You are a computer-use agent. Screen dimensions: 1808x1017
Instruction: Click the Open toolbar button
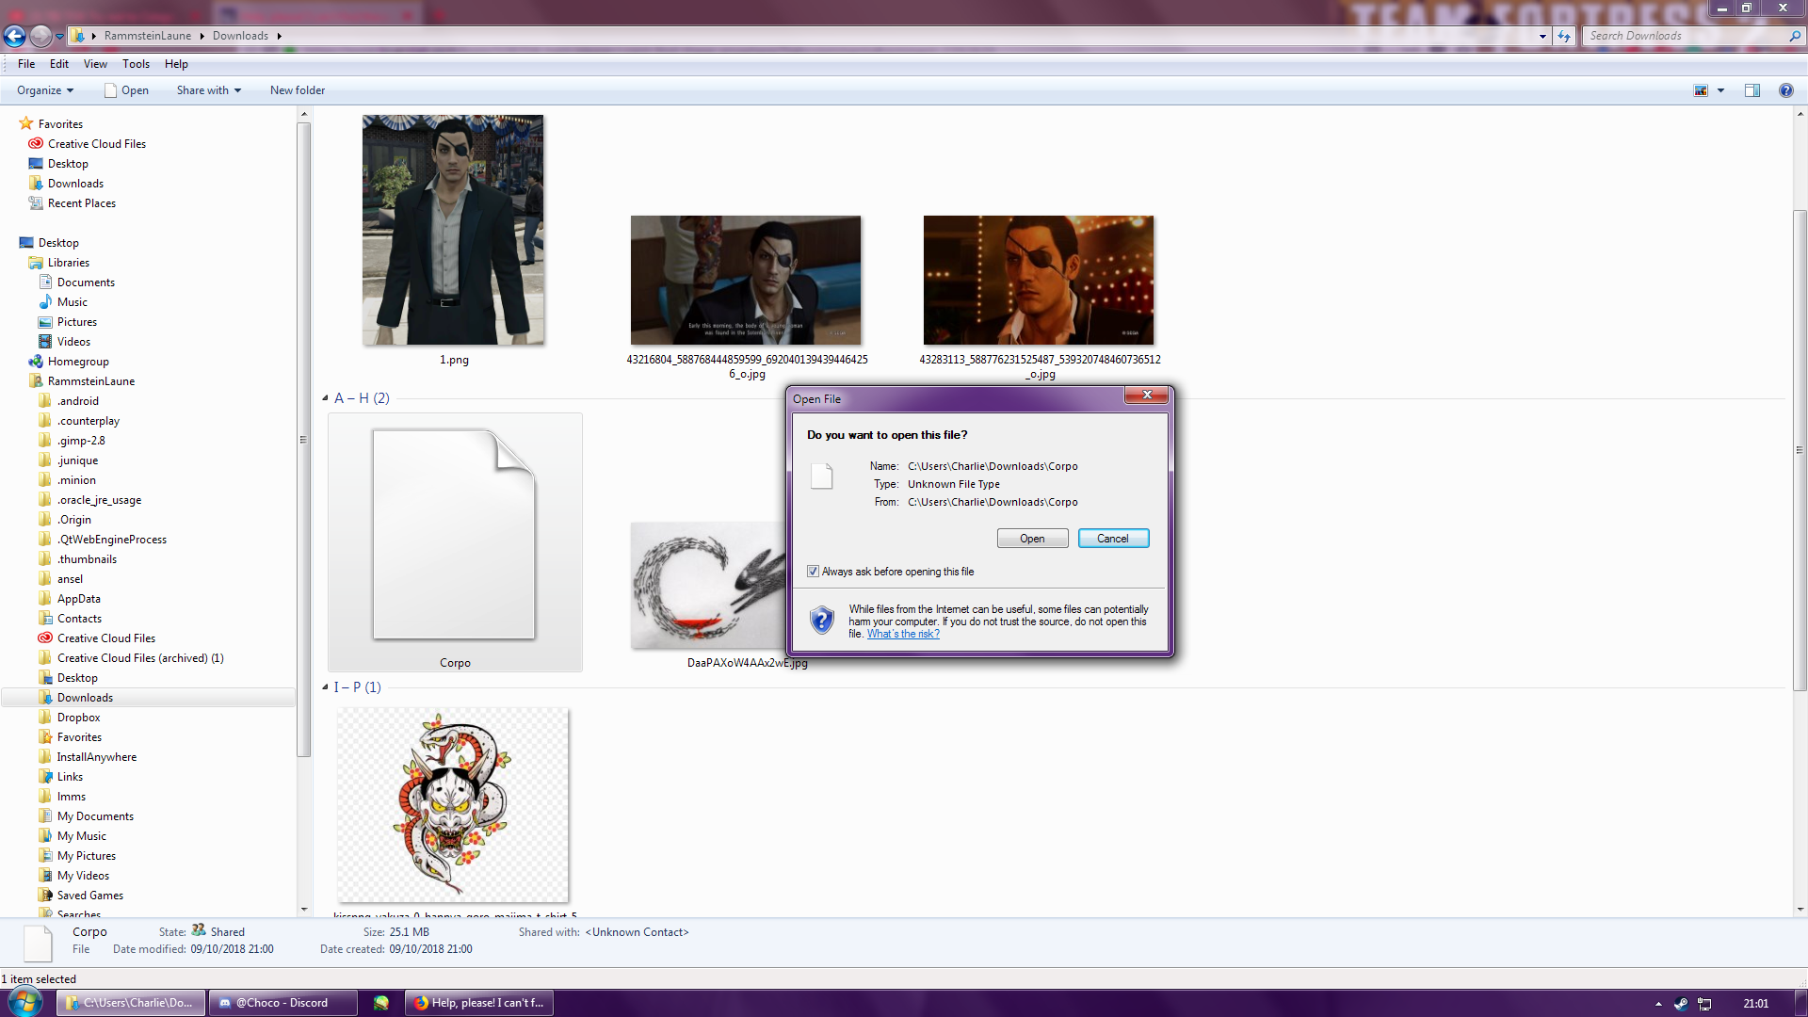click(126, 90)
